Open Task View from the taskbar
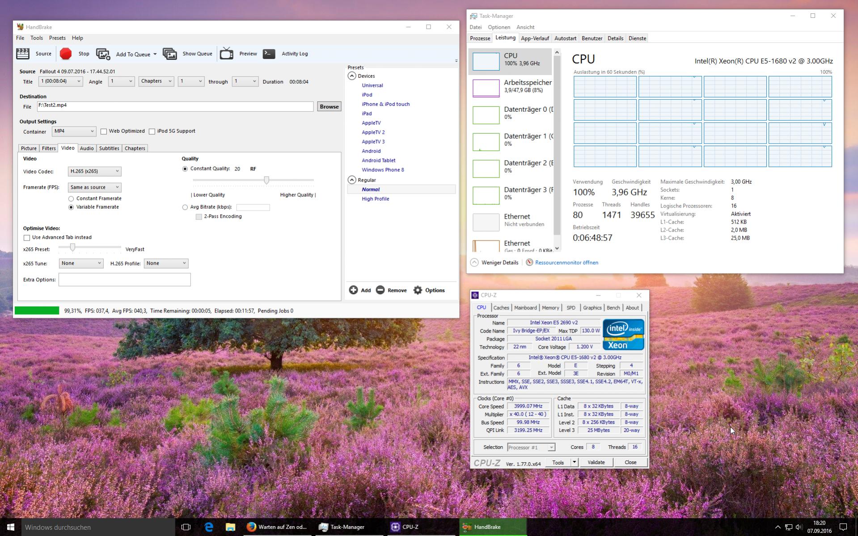This screenshot has width=858, height=536. (x=186, y=527)
